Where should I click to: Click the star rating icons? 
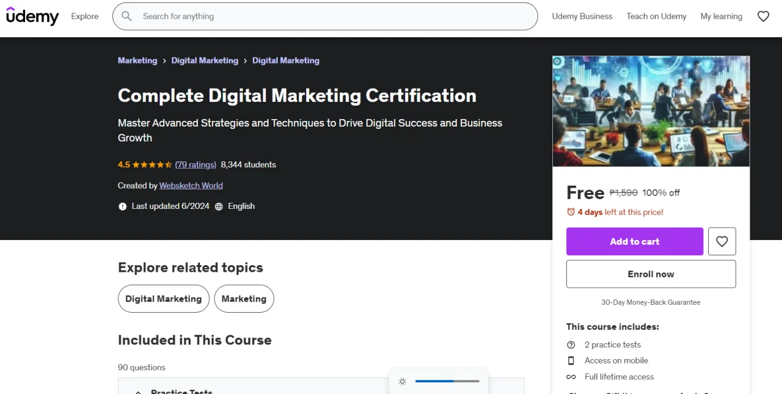[x=152, y=165]
